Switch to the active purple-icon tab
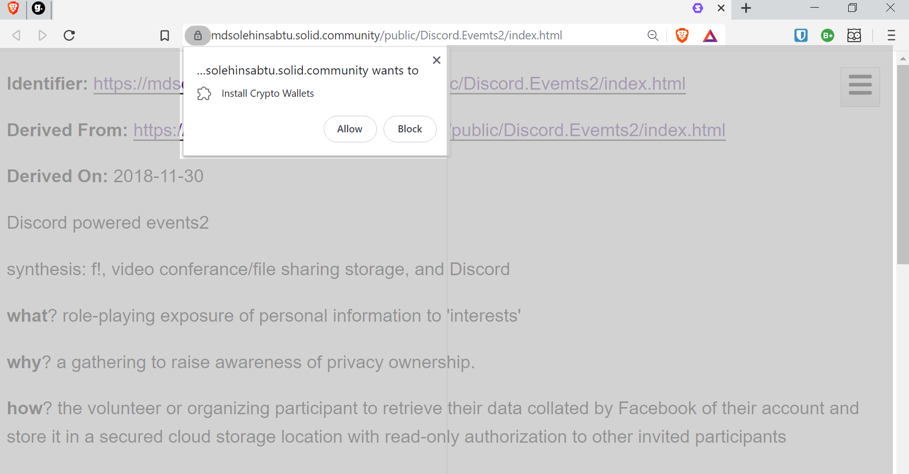Screen dimensions: 909x474 point(698,8)
